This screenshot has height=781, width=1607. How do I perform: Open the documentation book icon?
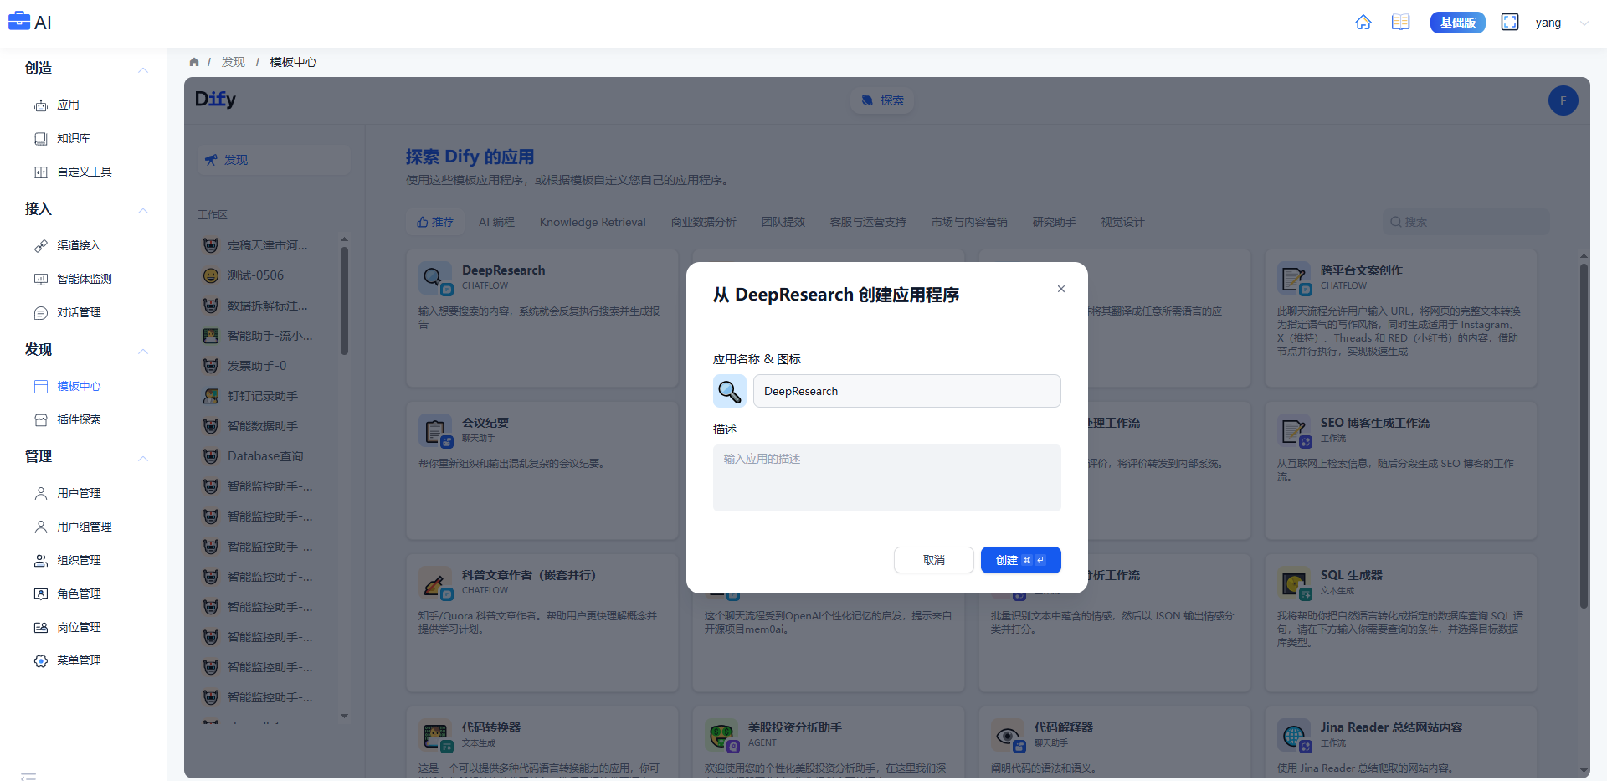pos(1400,23)
